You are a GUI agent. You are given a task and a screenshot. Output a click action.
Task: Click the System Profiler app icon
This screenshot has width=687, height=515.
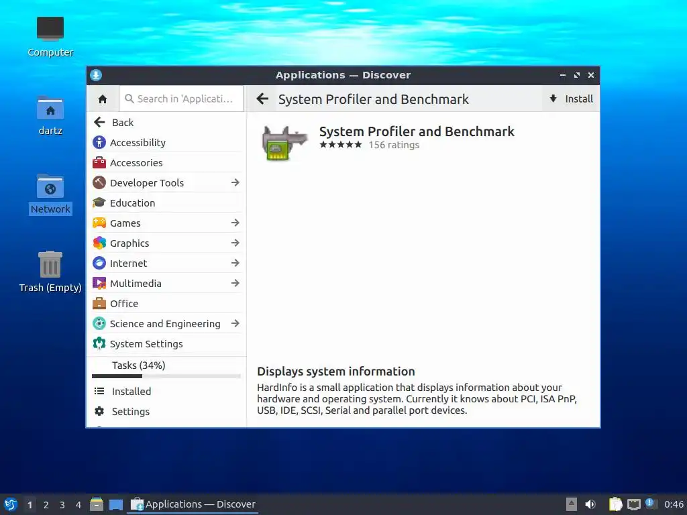pyautogui.click(x=284, y=142)
